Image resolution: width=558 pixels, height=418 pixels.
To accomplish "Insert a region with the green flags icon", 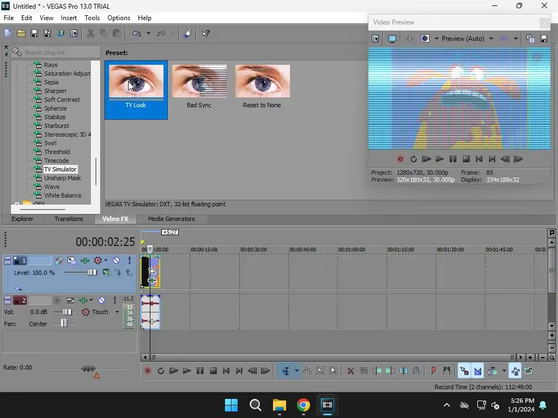I will 447,371.
